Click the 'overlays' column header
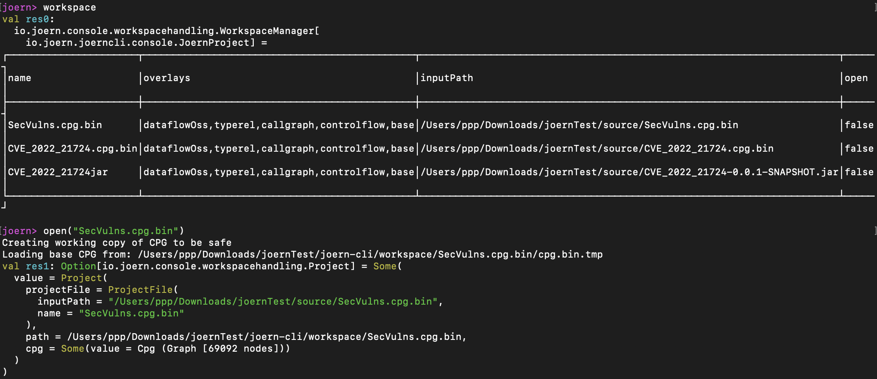Screen dimensions: 877x379 pyautogui.click(x=167, y=78)
